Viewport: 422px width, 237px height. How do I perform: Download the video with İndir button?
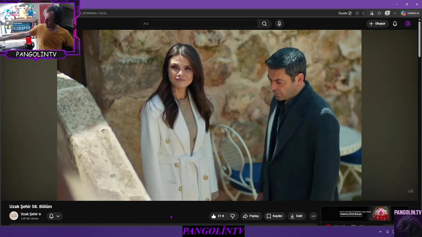[x=296, y=216]
